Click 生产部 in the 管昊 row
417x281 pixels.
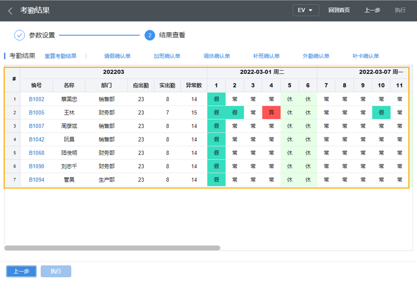[107, 180]
